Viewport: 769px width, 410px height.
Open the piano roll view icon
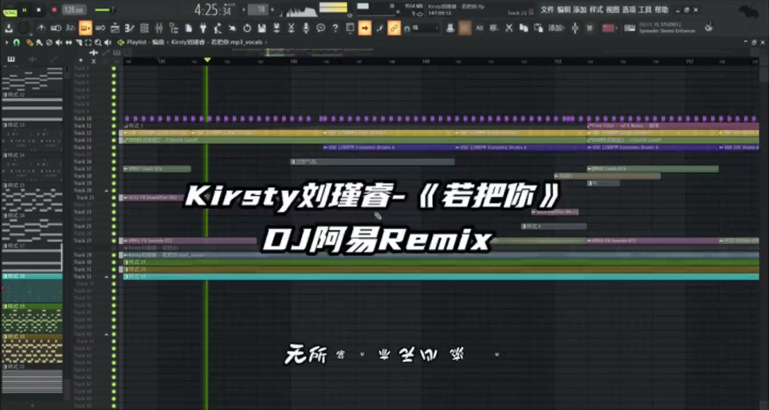(129, 28)
